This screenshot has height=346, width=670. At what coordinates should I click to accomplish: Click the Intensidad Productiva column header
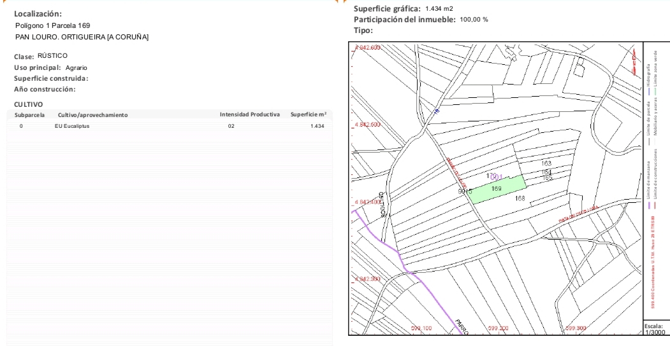pyautogui.click(x=249, y=114)
